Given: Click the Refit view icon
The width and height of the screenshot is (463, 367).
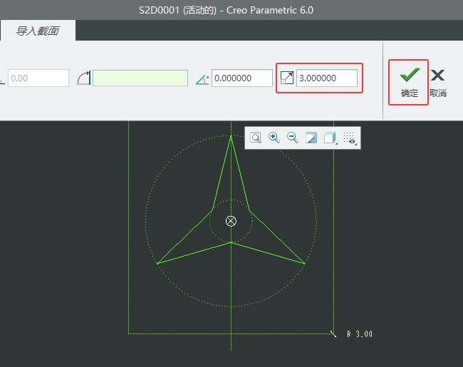Looking at the screenshot, I should click(x=256, y=138).
